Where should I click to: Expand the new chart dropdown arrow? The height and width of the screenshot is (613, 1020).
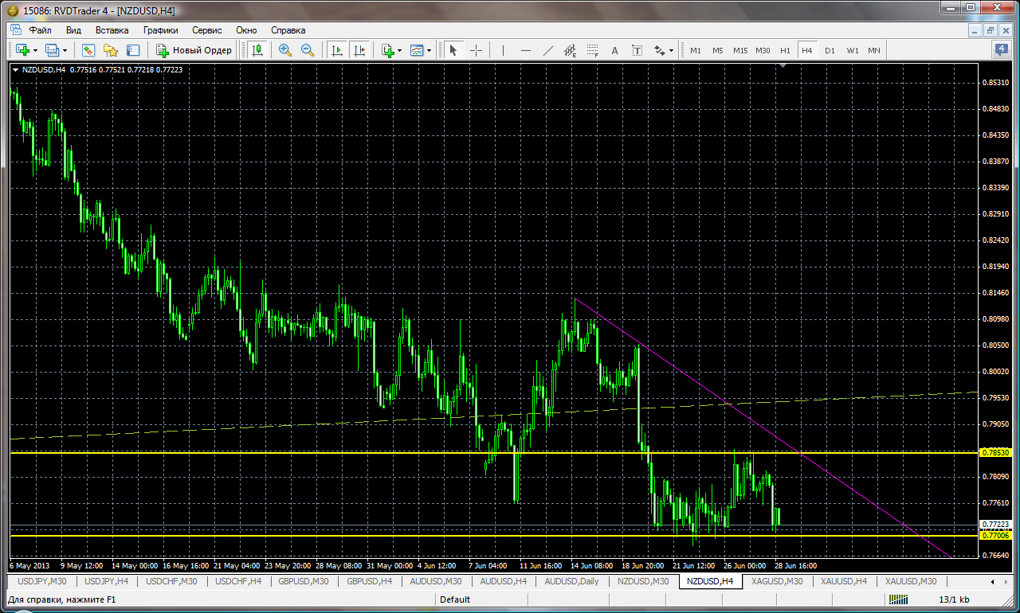(x=35, y=50)
